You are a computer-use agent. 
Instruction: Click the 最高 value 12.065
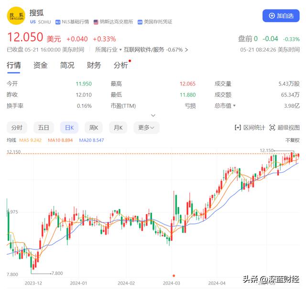tap(187, 84)
